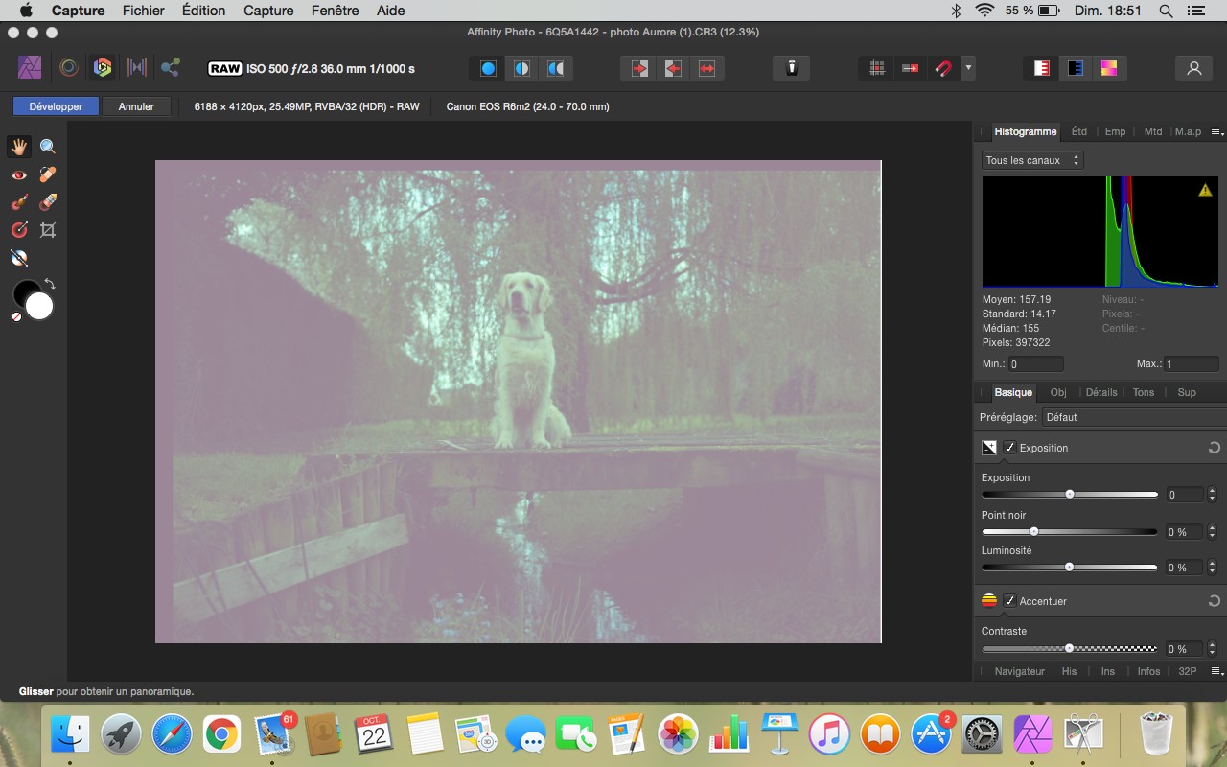This screenshot has width=1227, height=767.
Task: Switch to the Détails tab
Action: click(x=1101, y=392)
